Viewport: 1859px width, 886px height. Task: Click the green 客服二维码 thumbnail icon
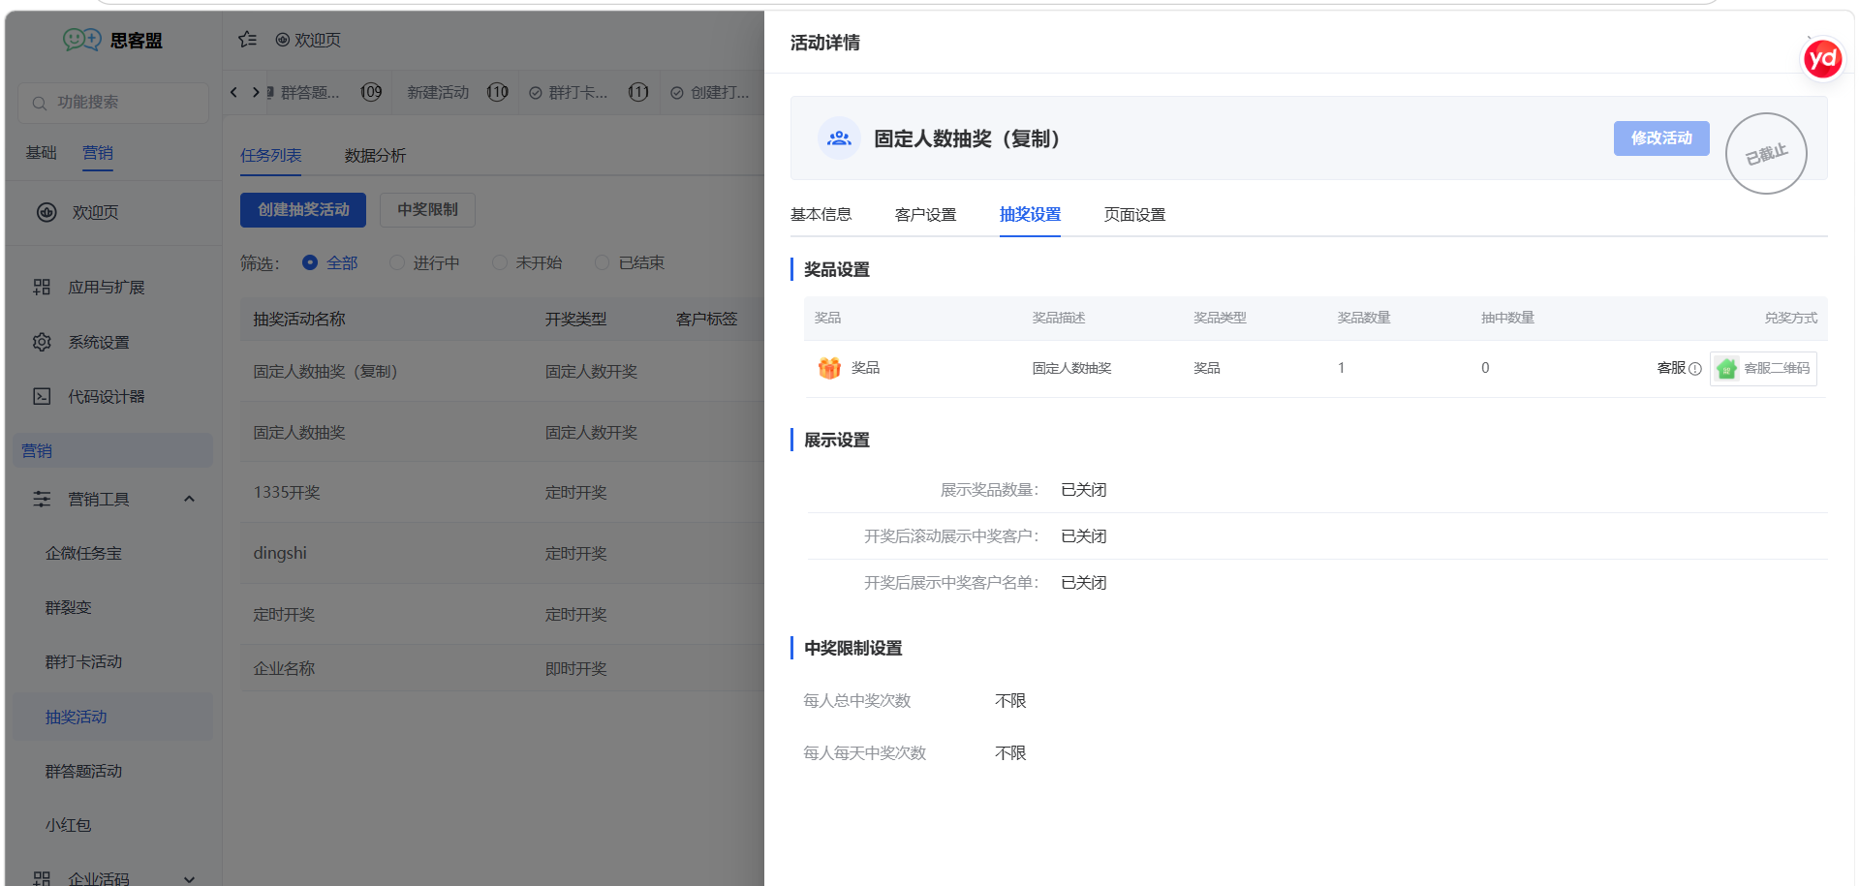point(1726,369)
